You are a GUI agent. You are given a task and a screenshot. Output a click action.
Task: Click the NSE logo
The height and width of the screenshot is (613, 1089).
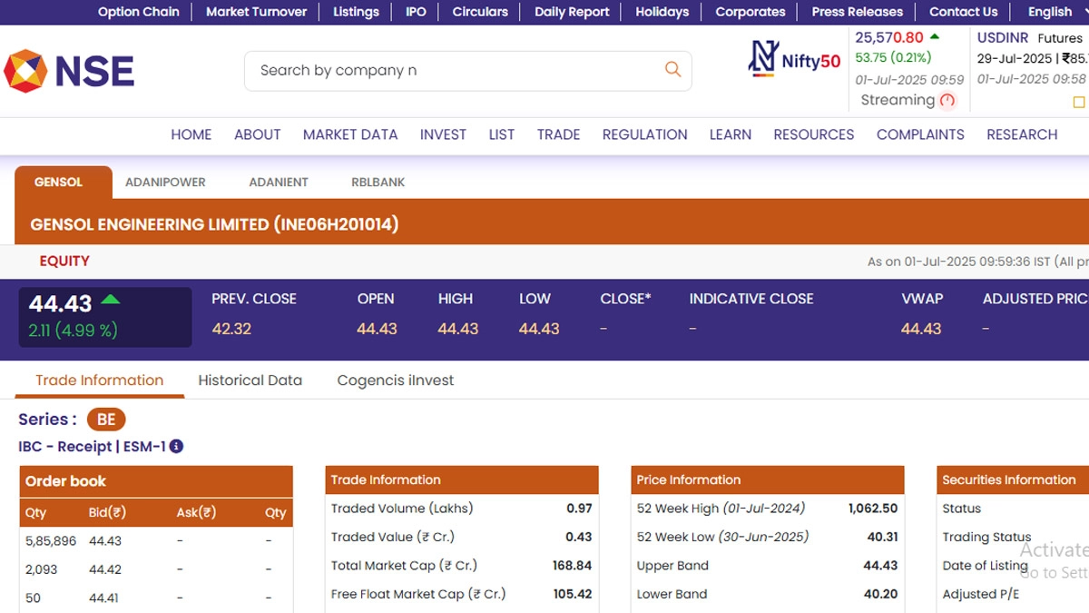click(69, 71)
